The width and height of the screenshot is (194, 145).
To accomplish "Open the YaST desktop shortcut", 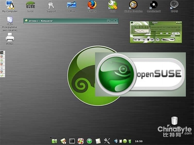I will point(113,7).
